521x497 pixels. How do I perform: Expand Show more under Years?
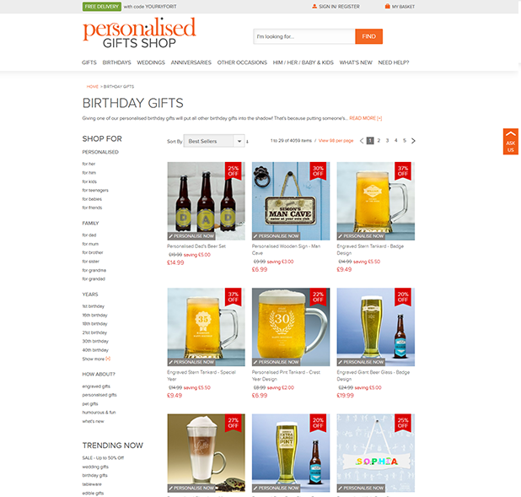[96, 359]
